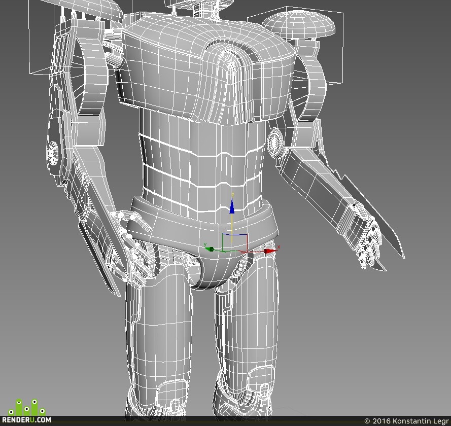Click the blue Z-axis arrow of the gizmo
This screenshot has width=451, height=426.
232,206
